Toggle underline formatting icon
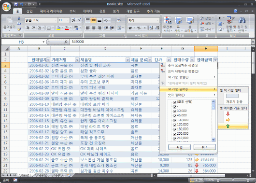The width and height of the screenshot is (256, 183). coord(39,28)
